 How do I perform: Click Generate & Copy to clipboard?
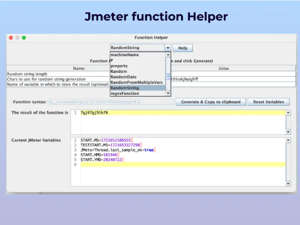pyautogui.click(x=211, y=102)
